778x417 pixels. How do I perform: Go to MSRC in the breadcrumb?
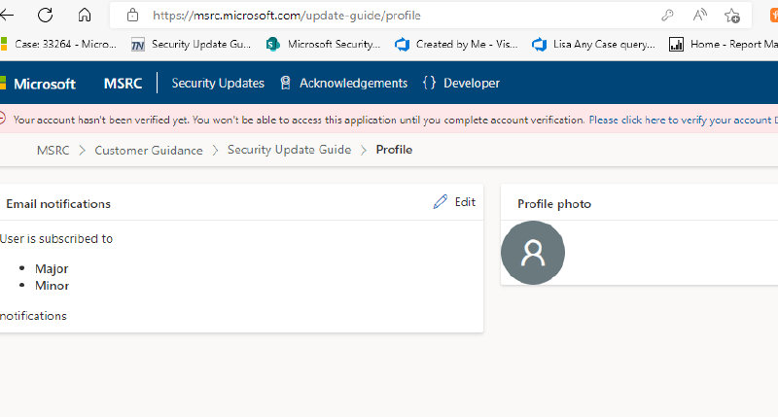tap(53, 150)
